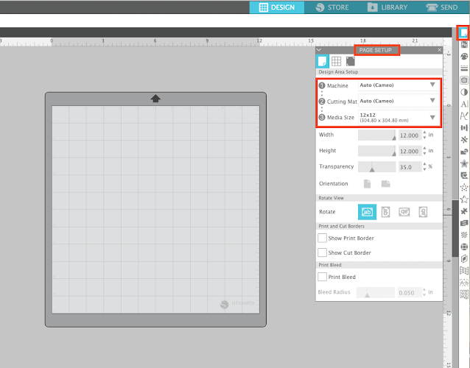The width and height of the screenshot is (470, 368).
Task: Select the Page Setup page sub-tab icon
Action: click(322, 61)
